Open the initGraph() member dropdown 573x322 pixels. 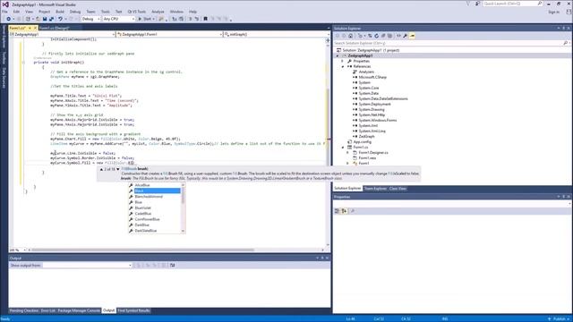277,34
